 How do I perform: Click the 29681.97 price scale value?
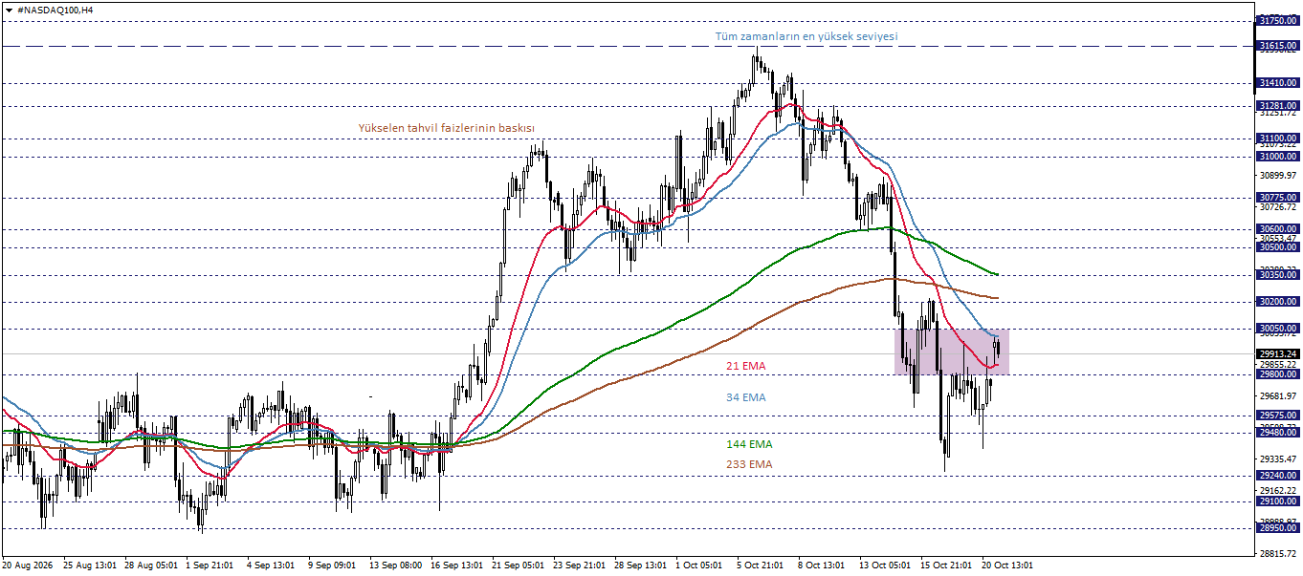(x=1279, y=396)
